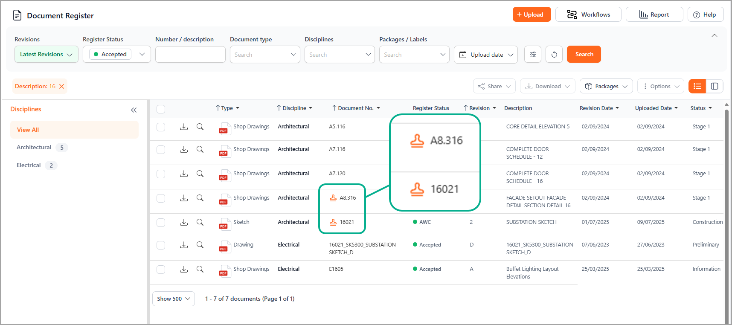Remove the Description: 16 filter chip
The height and width of the screenshot is (325, 732).
(62, 86)
